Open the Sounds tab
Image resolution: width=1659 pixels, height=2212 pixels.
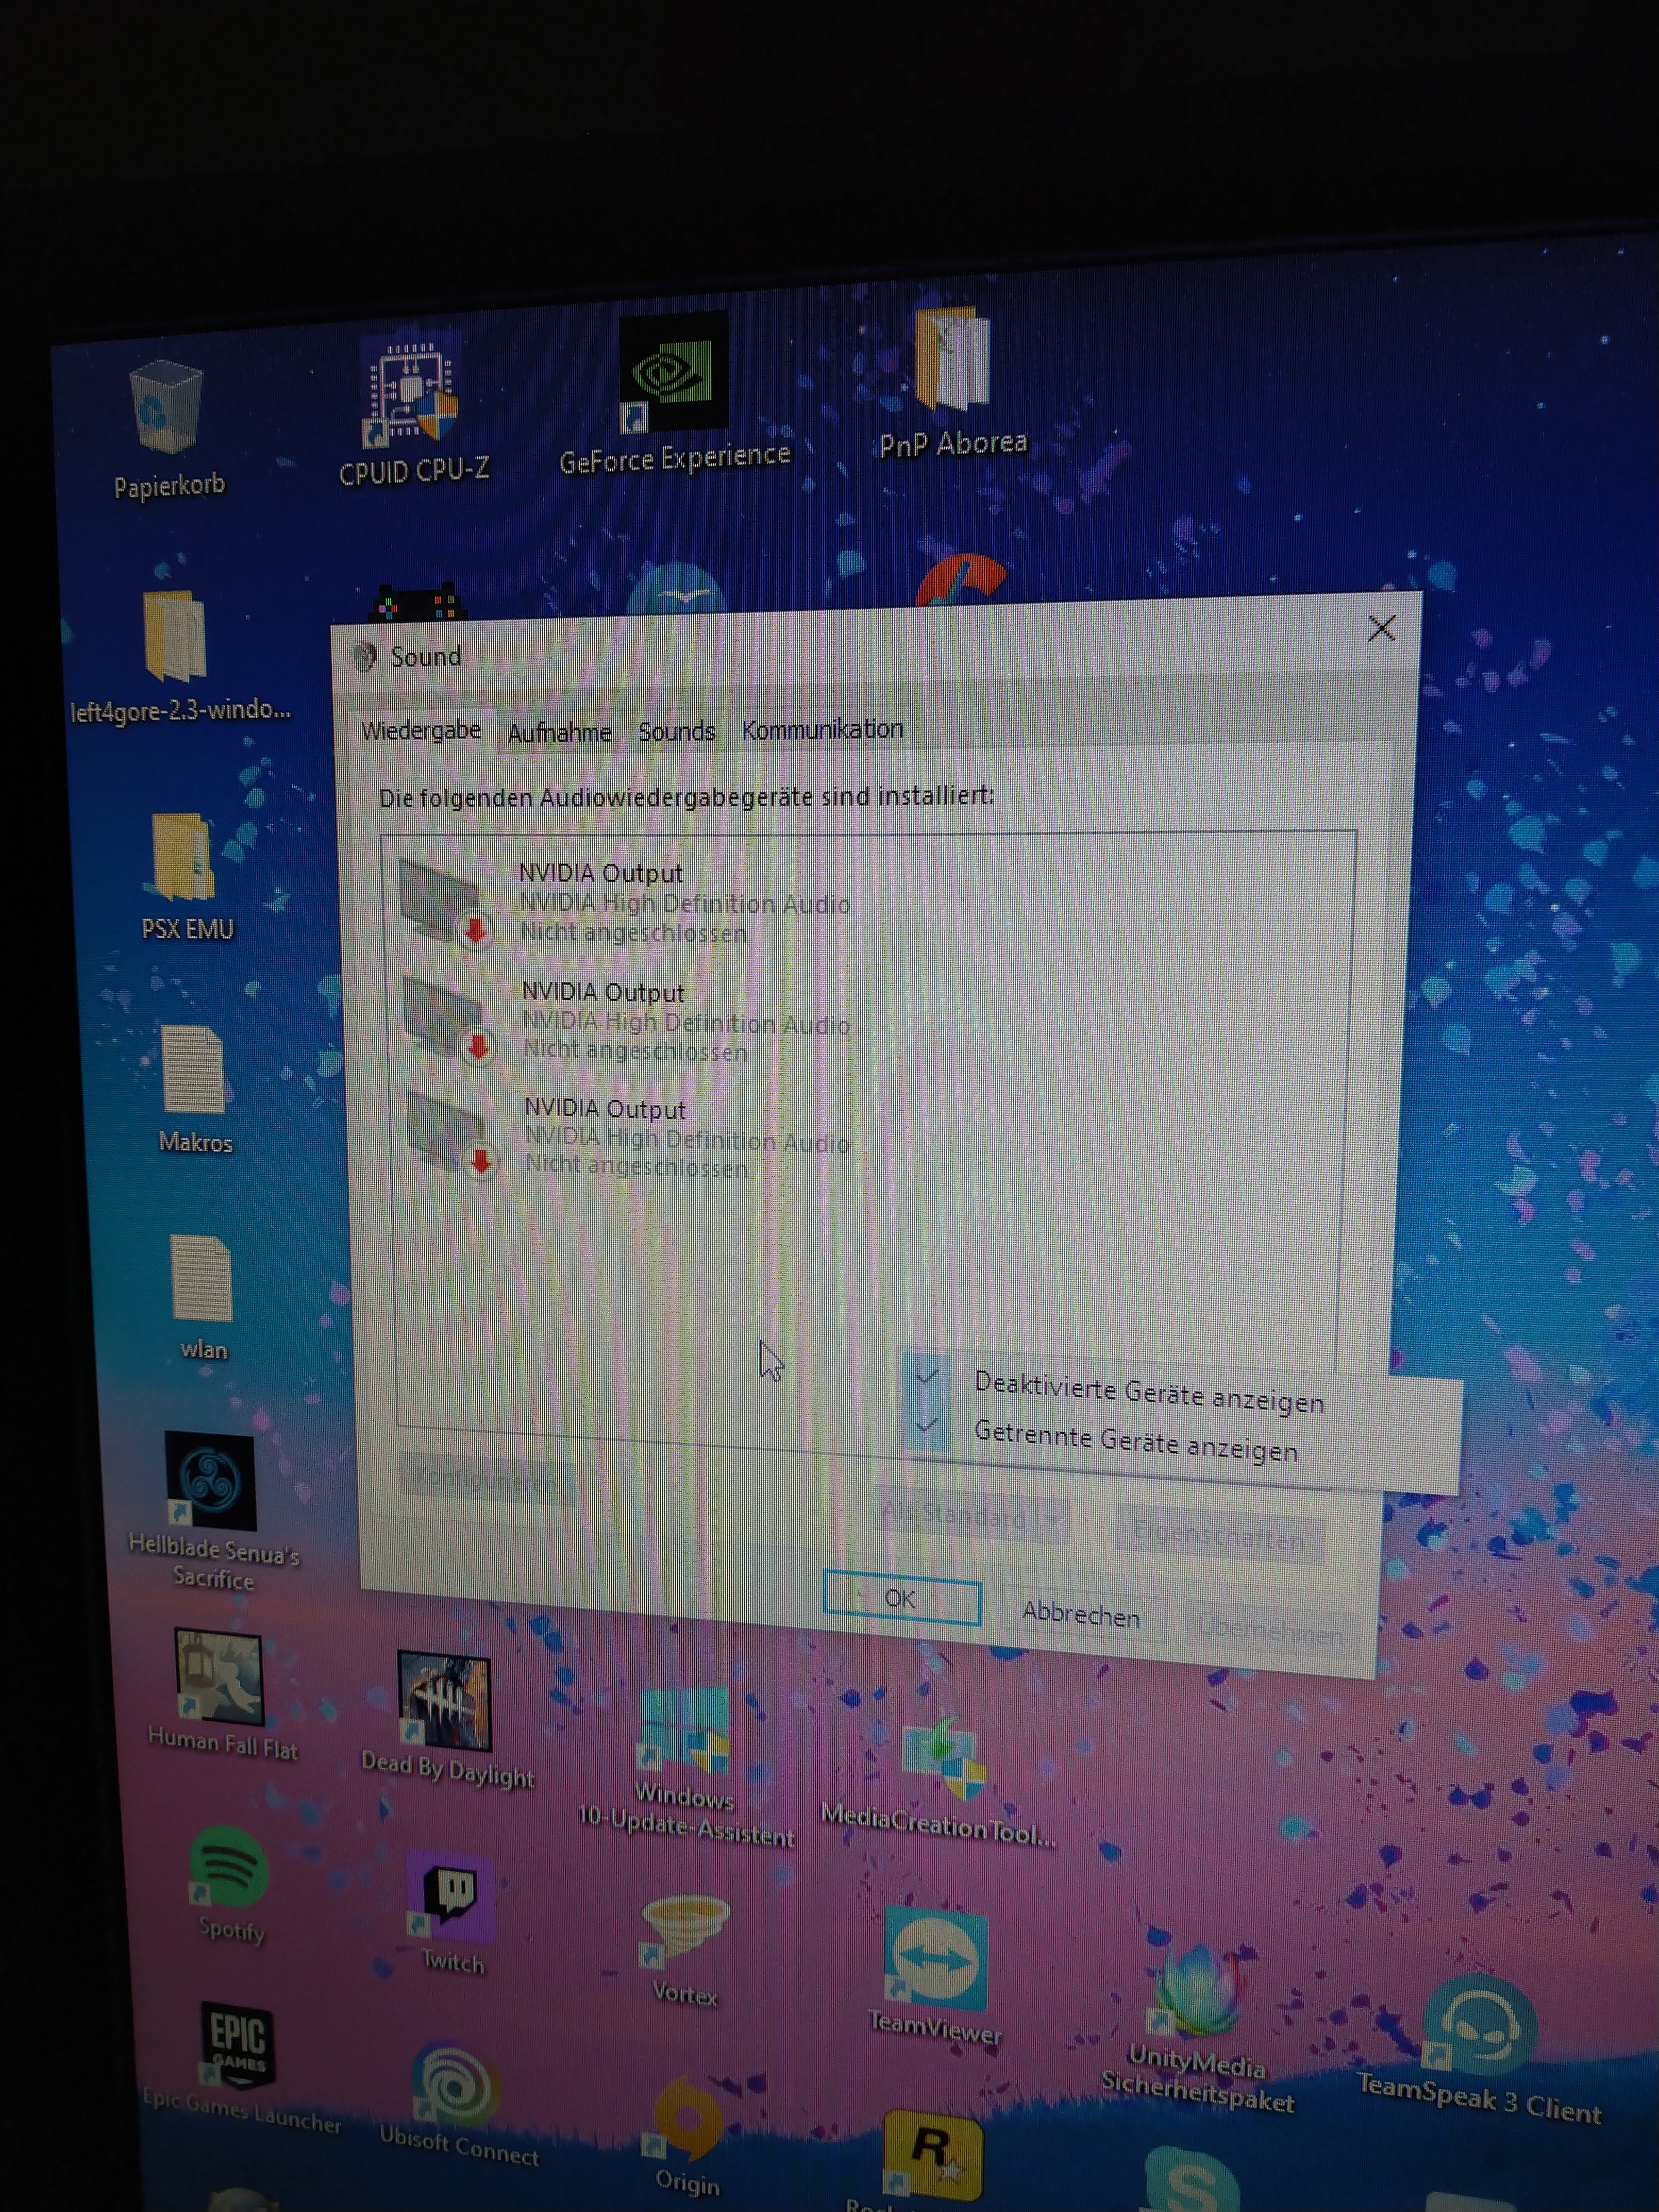pyautogui.click(x=676, y=732)
